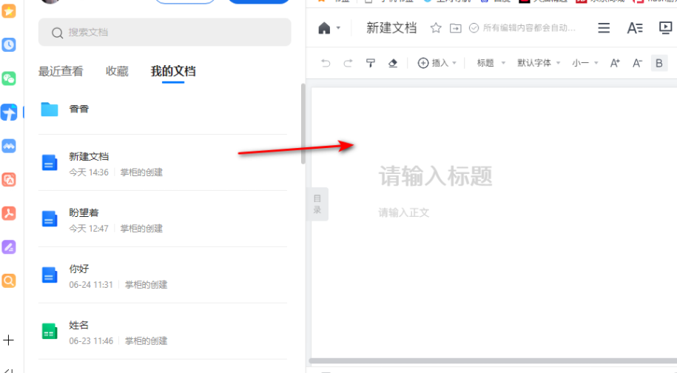This screenshot has width=677, height=373.
Task: Expand the 目录 outline side tab
Action: (317, 204)
